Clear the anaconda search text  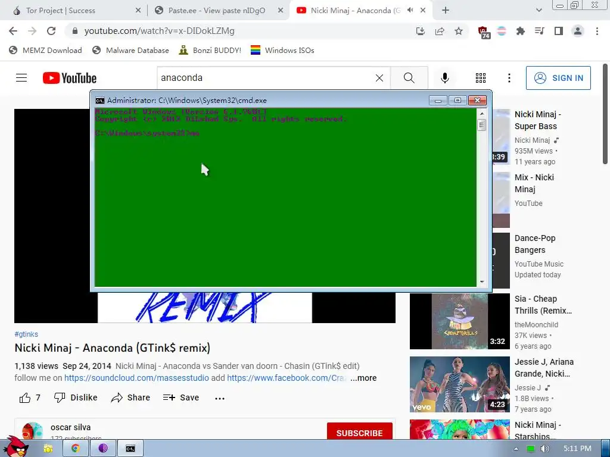click(x=379, y=78)
